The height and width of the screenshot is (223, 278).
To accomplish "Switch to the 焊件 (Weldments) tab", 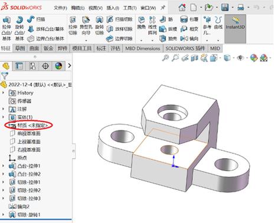I will [63, 48].
